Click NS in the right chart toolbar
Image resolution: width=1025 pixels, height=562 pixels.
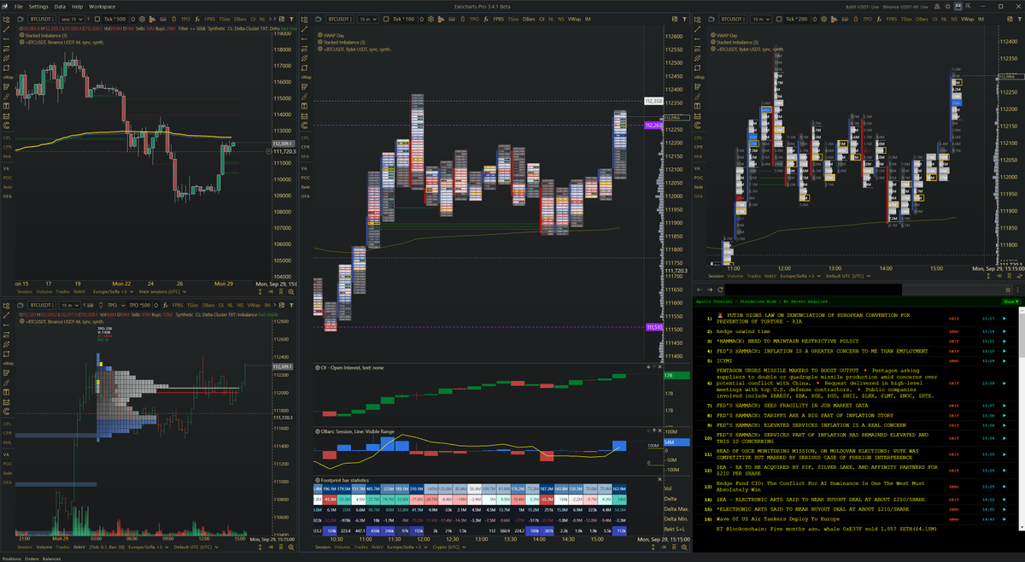point(954,19)
